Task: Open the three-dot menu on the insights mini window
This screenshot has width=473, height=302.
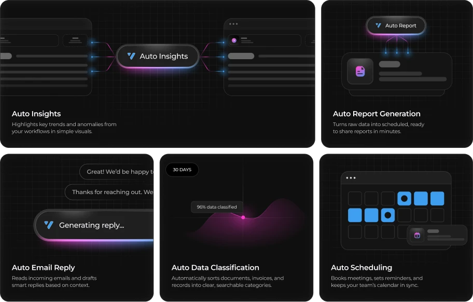Action: coord(234,23)
